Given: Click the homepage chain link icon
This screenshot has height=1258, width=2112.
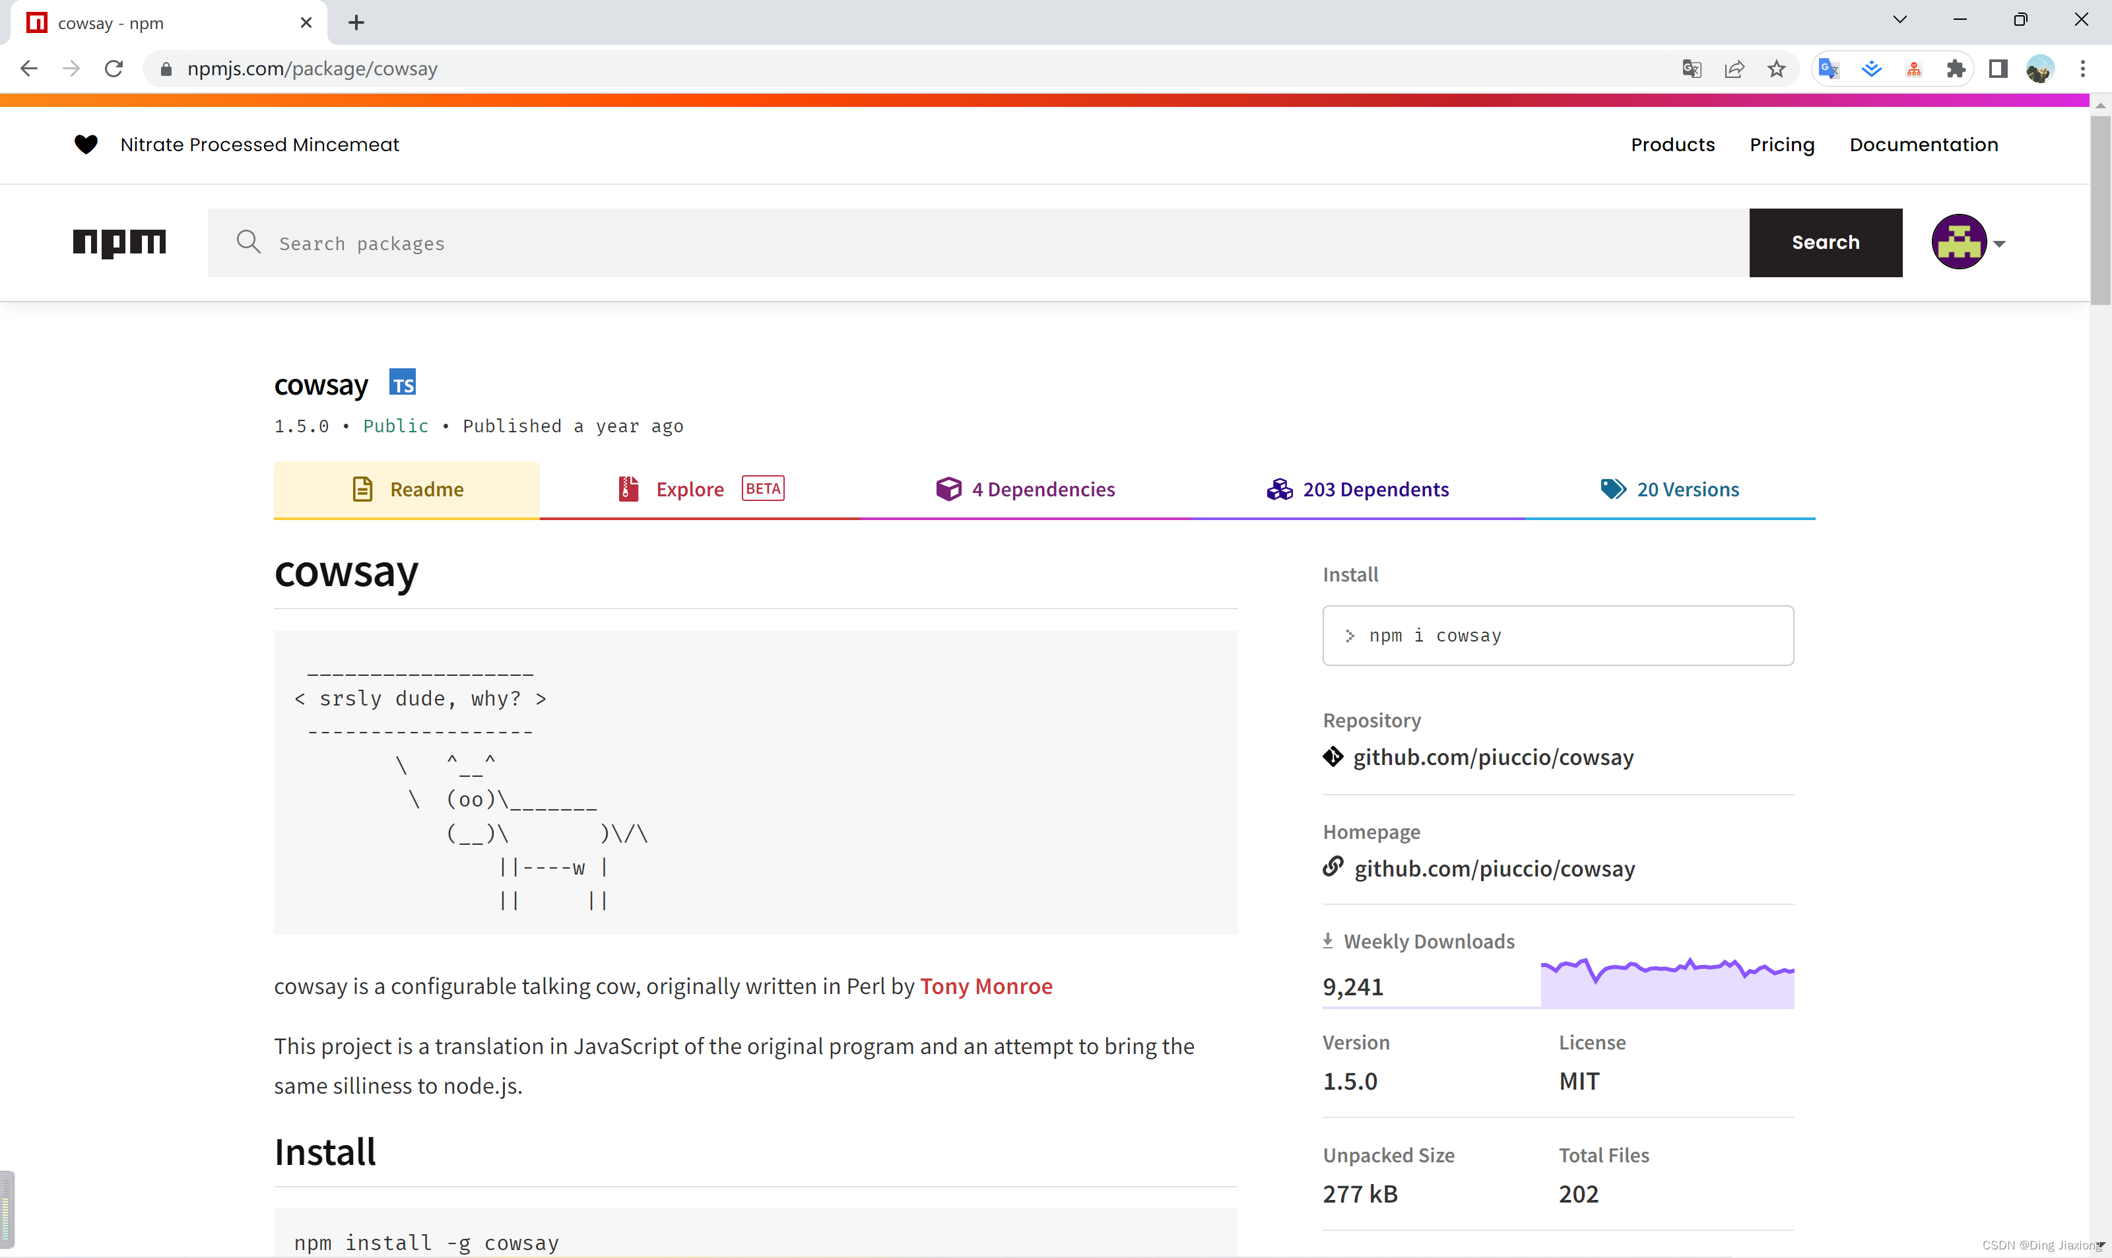Looking at the screenshot, I should point(1333,867).
